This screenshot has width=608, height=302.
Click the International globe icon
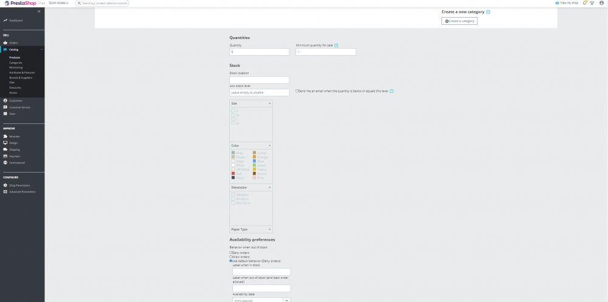click(5, 162)
